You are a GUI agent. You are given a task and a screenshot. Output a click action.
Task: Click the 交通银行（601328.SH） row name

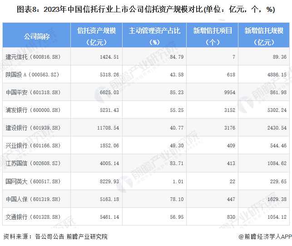[x=33, y=217]
